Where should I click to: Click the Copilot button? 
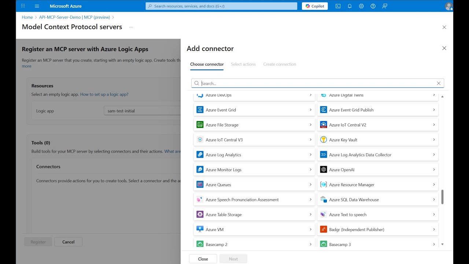315,6
